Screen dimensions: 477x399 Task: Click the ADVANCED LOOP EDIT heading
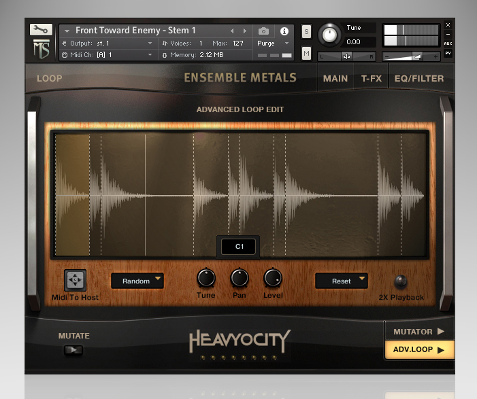click(x=240, y=109)
